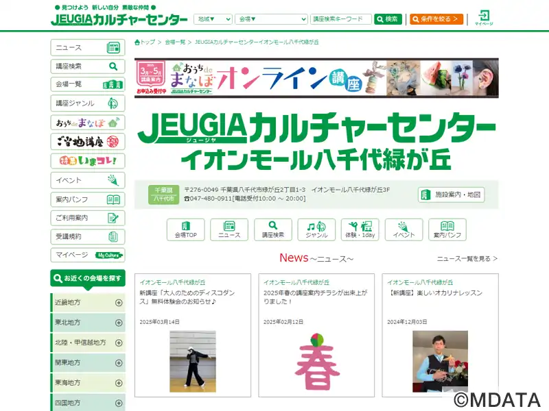Click the 案内パンフ book icon button
This screenshot has height=411, width=549.
click(447, 229)
